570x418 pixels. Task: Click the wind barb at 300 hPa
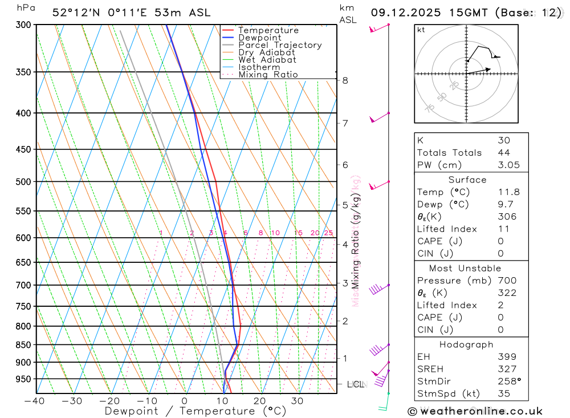379,28
